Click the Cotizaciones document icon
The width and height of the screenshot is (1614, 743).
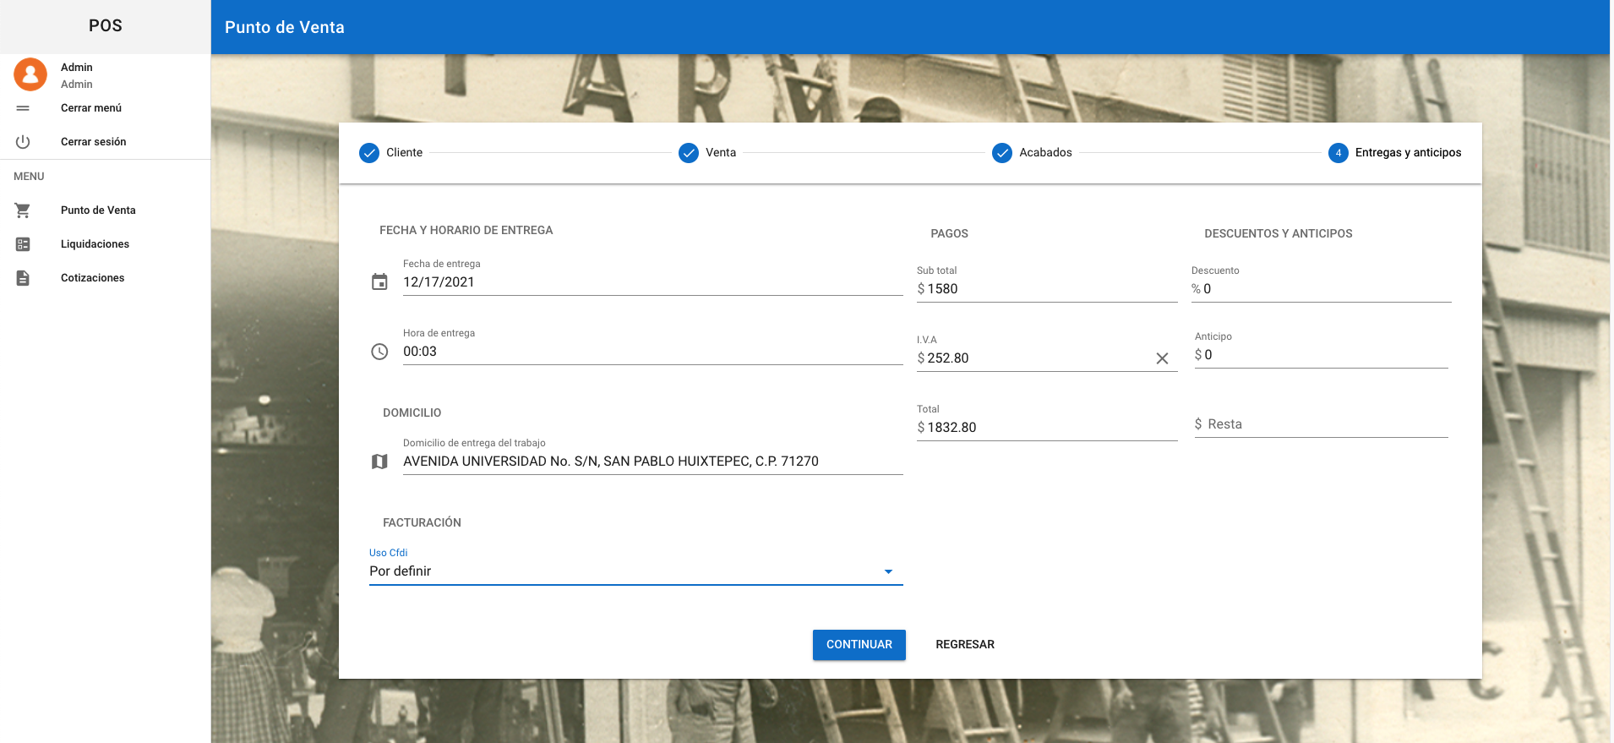(23, 278)
